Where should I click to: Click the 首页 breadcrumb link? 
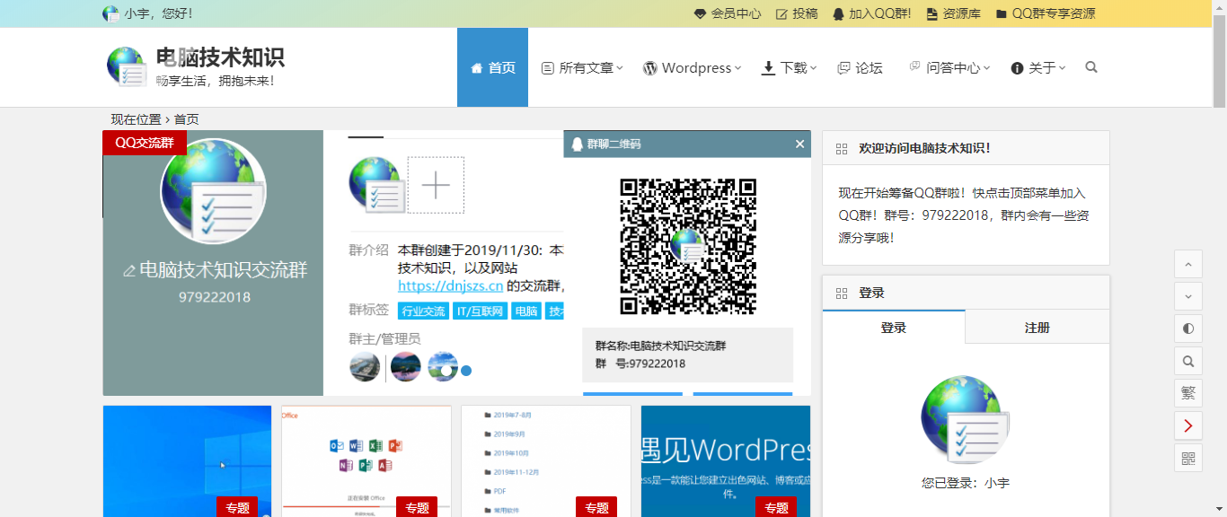point(187,119)
